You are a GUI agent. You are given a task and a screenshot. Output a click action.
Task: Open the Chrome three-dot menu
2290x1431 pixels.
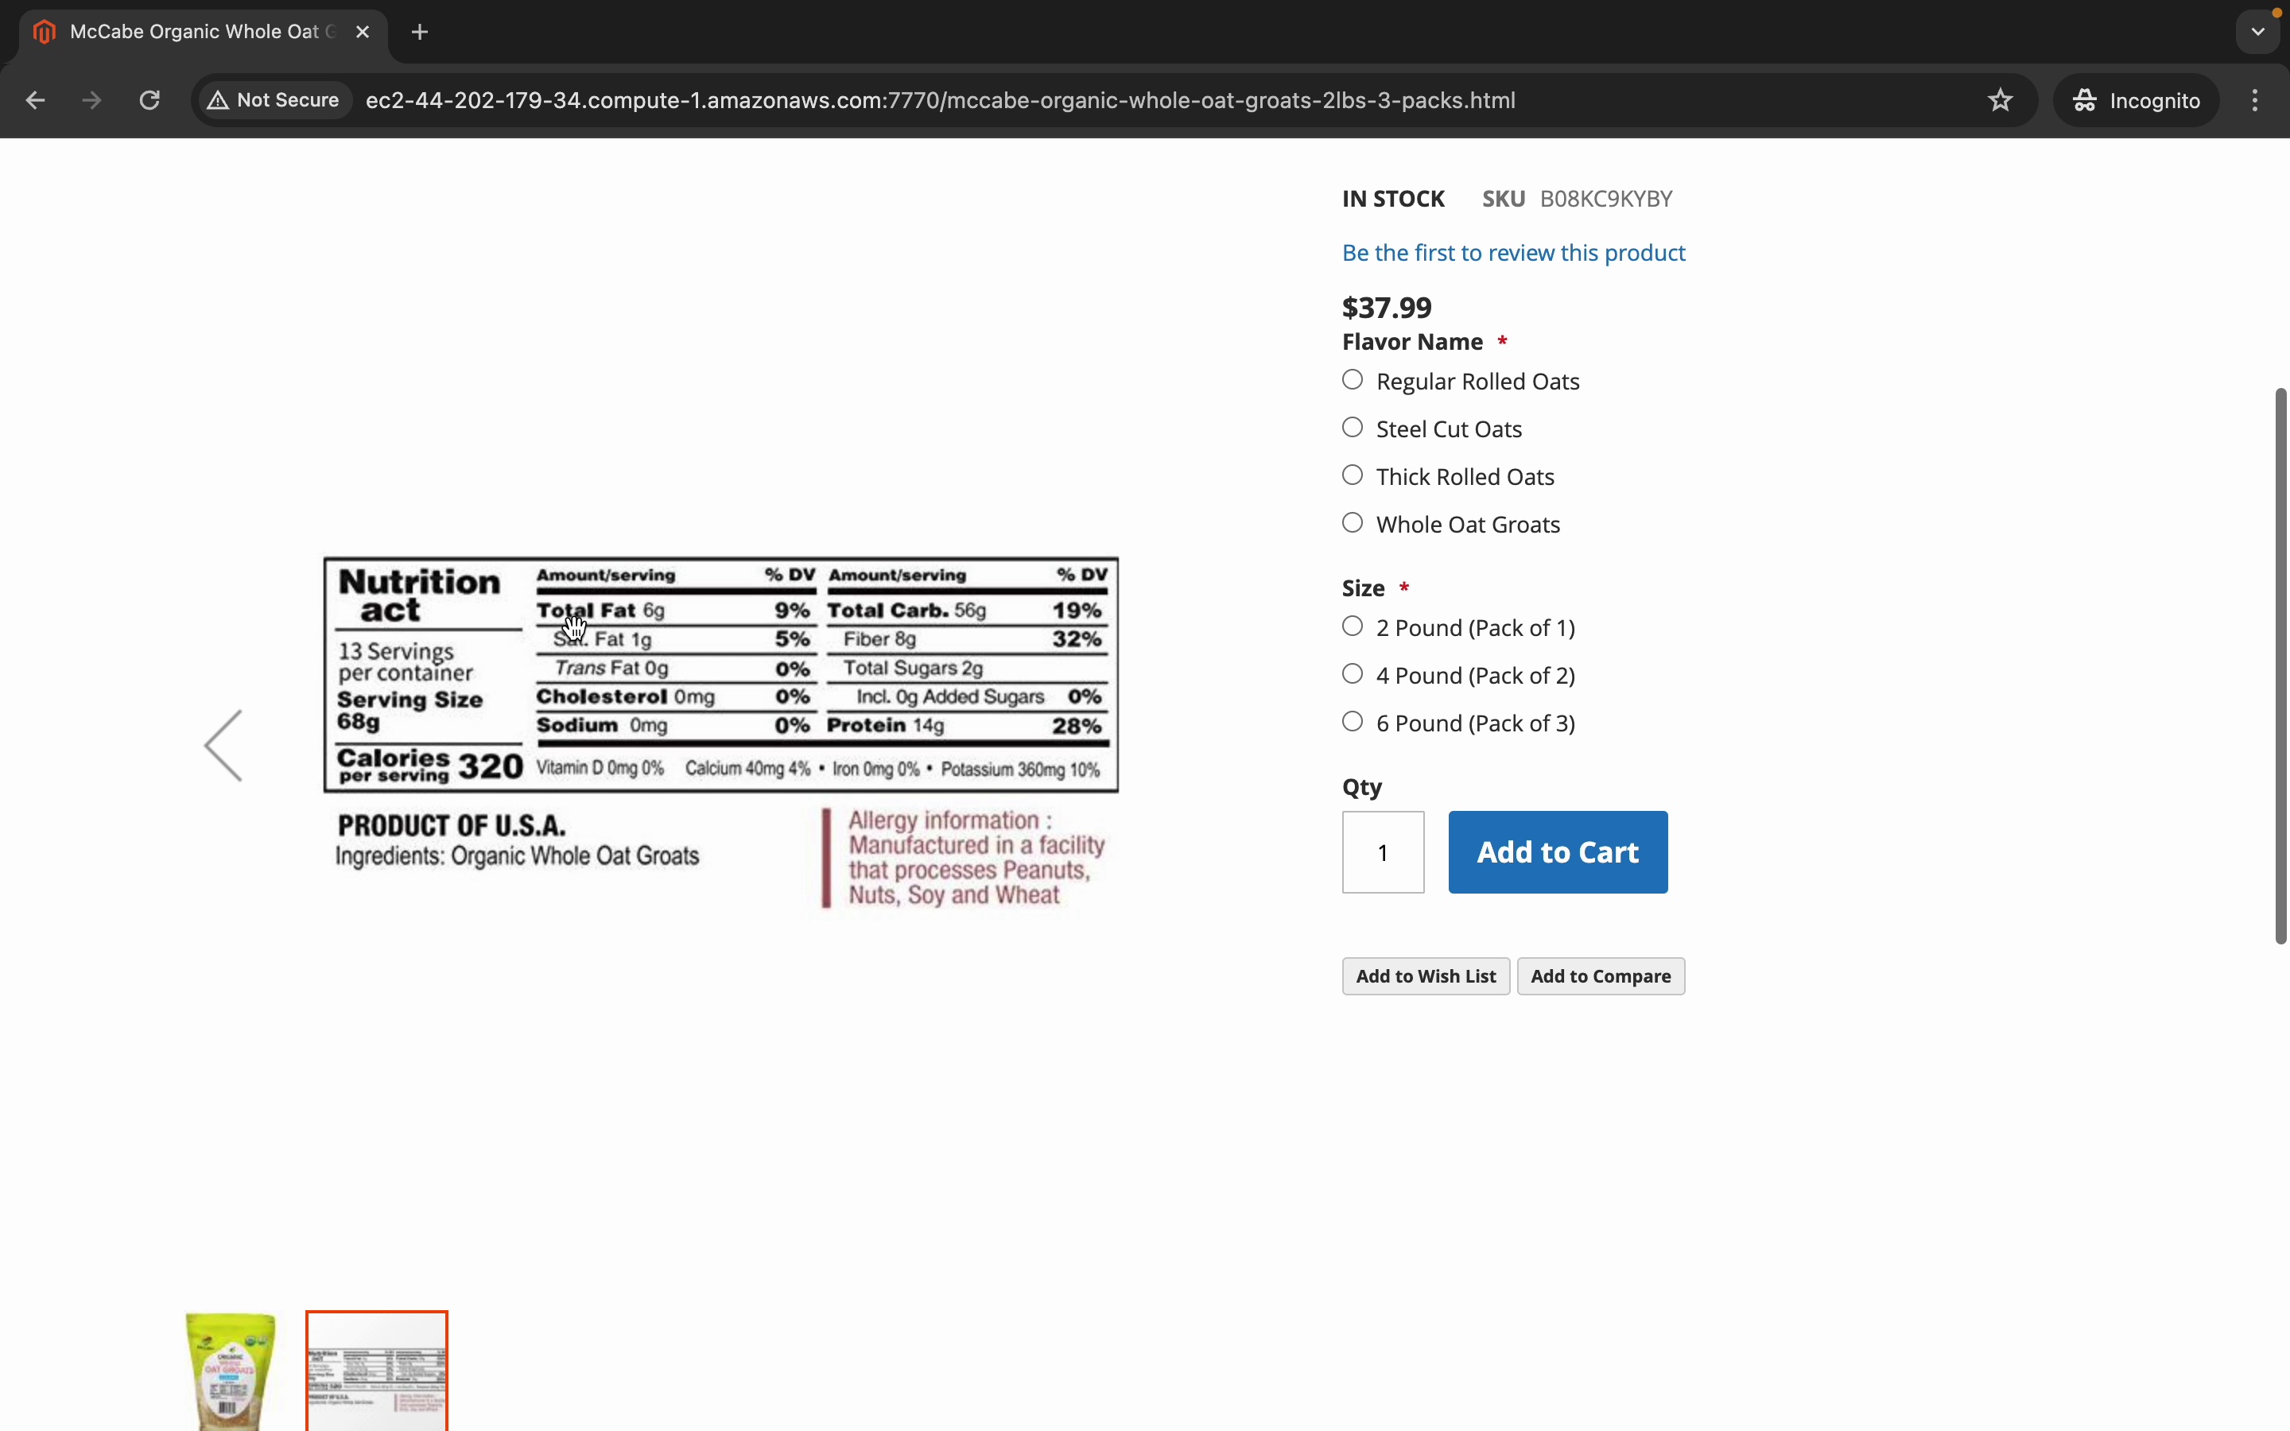[2256, 100]
